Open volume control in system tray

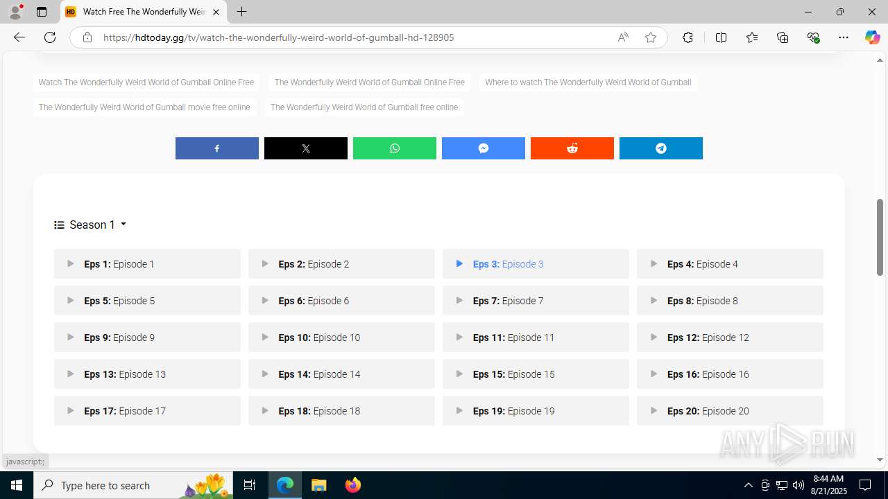tap(799, 485)
